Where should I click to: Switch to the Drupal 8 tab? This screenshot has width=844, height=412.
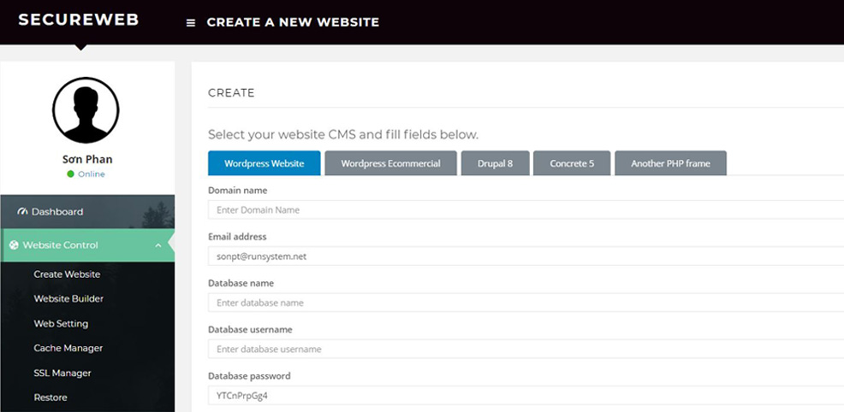[x=495, y=163]
